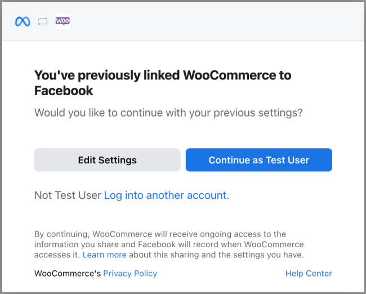Click "information you share and Facebook" disclaimer line
Viewport: 366px width, 294px height.
tap(169, 244)
